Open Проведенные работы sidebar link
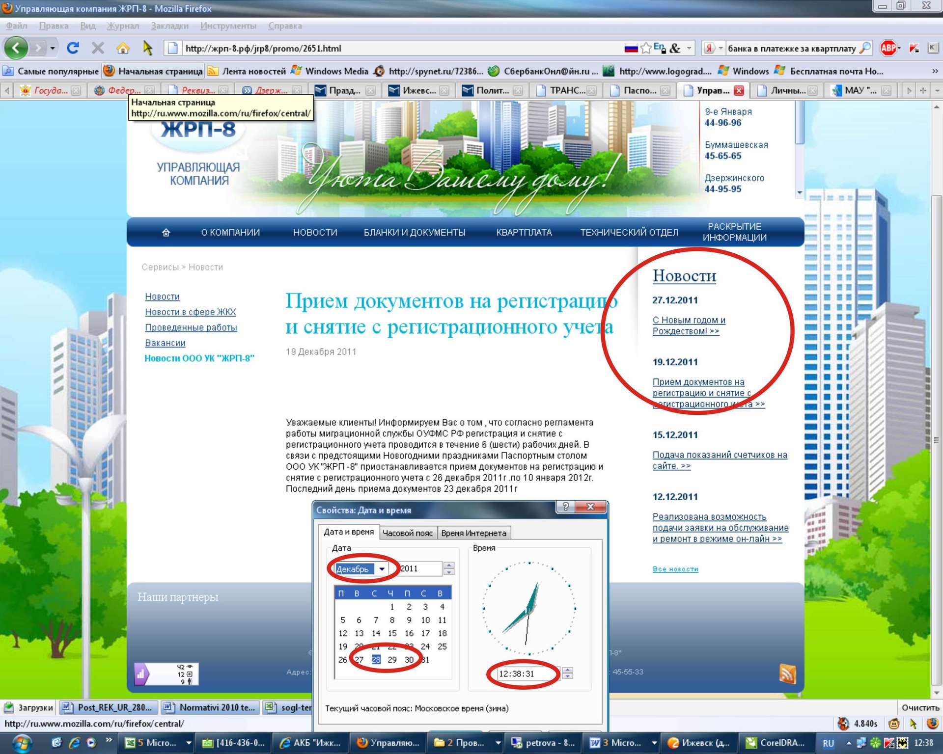Image resolution: width=943 pixels, height=754 pixels. click(x=191, y=327)
